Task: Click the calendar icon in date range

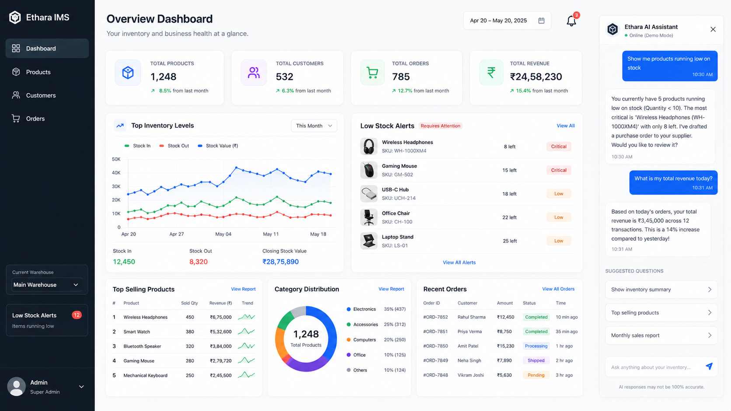Action: tap(541, 21)
